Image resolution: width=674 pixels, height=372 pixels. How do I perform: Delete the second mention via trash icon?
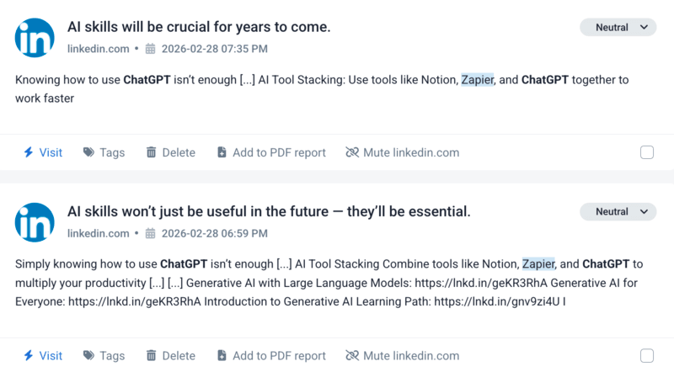point(152,355)
